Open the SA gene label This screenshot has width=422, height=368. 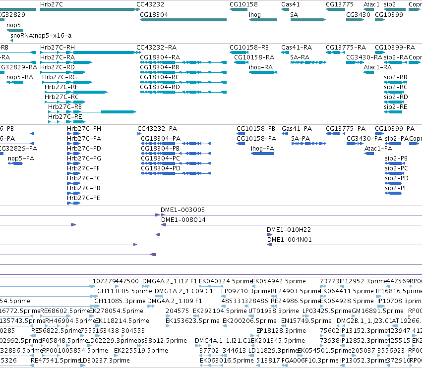(x=294, y=14)
